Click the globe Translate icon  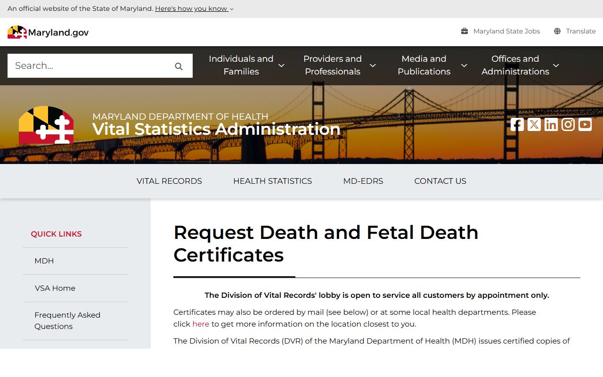tap(557, 31)
